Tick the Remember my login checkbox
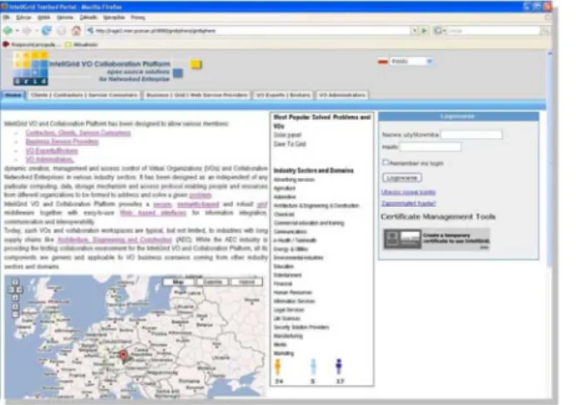The height and width of the screenshot is (405, 576). tap(385, 162)
